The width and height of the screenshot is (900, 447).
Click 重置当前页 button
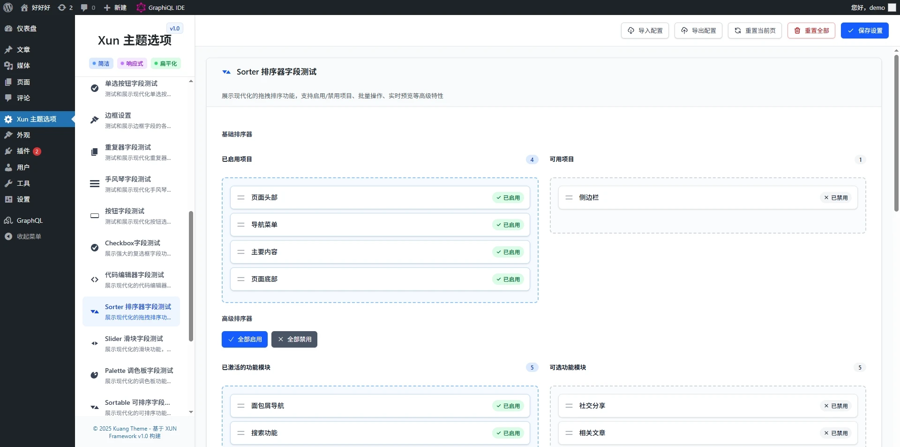(x=755, y=30)
